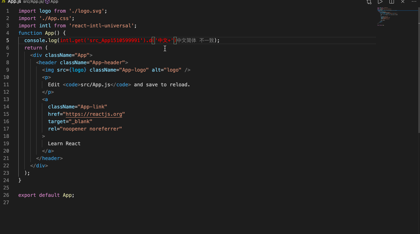The width and height of the screenshot is (420, 234).
Task: Click the Run (play triangle) icon
Action: [x=380, y=2]
